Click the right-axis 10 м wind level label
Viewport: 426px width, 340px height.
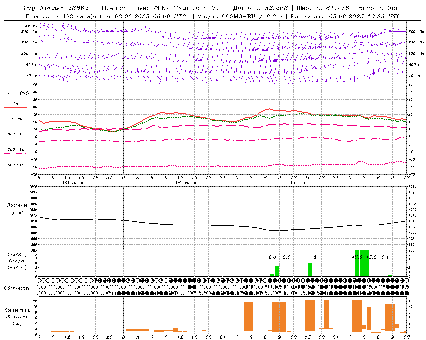[x=414, y=76]
